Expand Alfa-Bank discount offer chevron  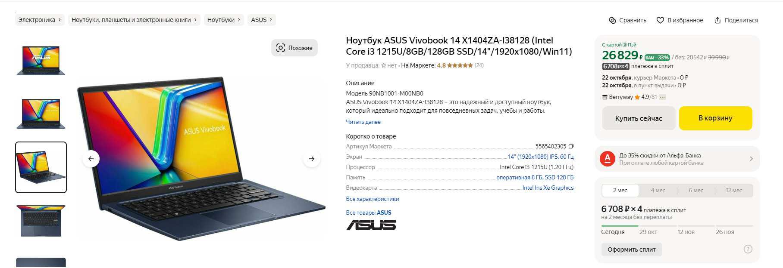tap(751, 159)
